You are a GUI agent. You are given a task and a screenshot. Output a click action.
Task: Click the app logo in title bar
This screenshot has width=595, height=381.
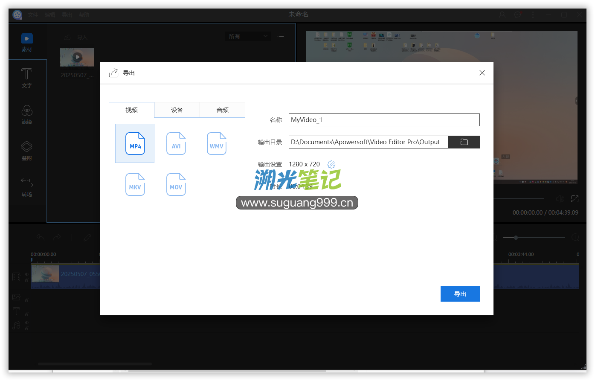coord(17,15)
